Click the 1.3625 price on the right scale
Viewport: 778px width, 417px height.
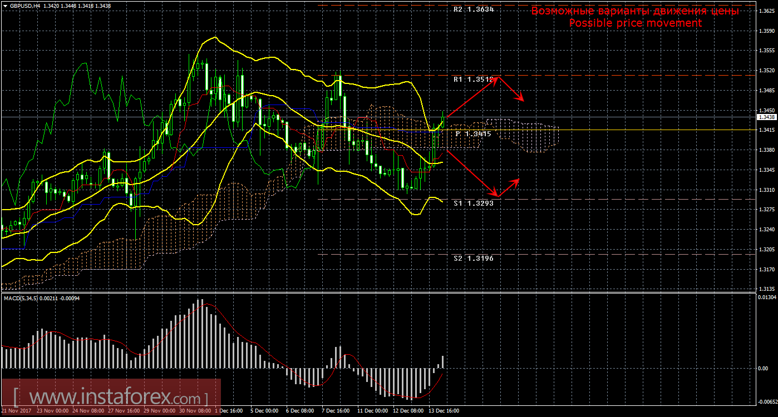coord(766,11)
